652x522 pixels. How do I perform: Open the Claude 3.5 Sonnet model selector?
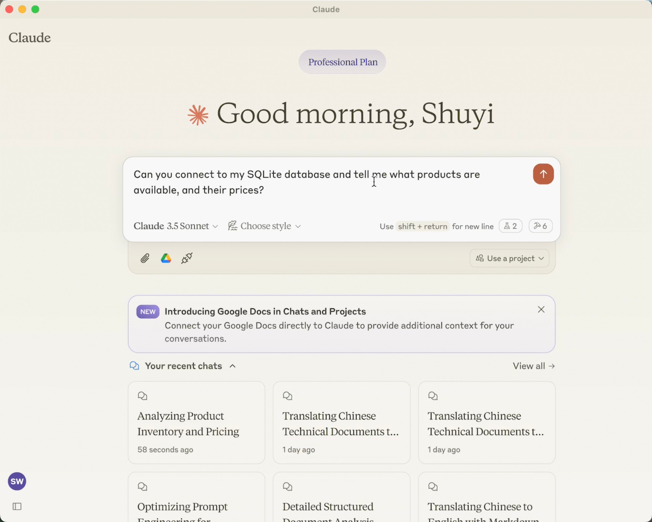pyautogui.click(x=176, y=226)
